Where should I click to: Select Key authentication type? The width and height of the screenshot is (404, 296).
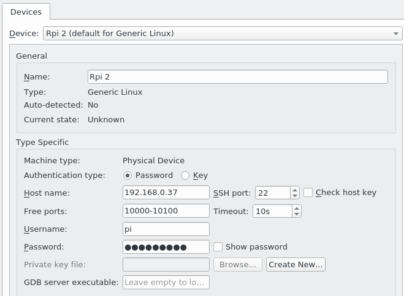coord(185,175)
